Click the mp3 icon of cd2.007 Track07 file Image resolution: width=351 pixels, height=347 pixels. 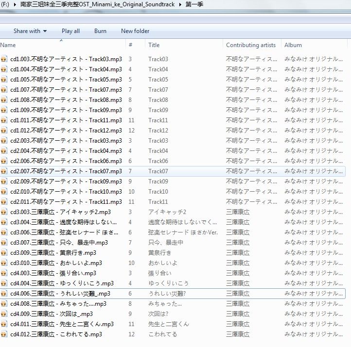tap(4, 171)
